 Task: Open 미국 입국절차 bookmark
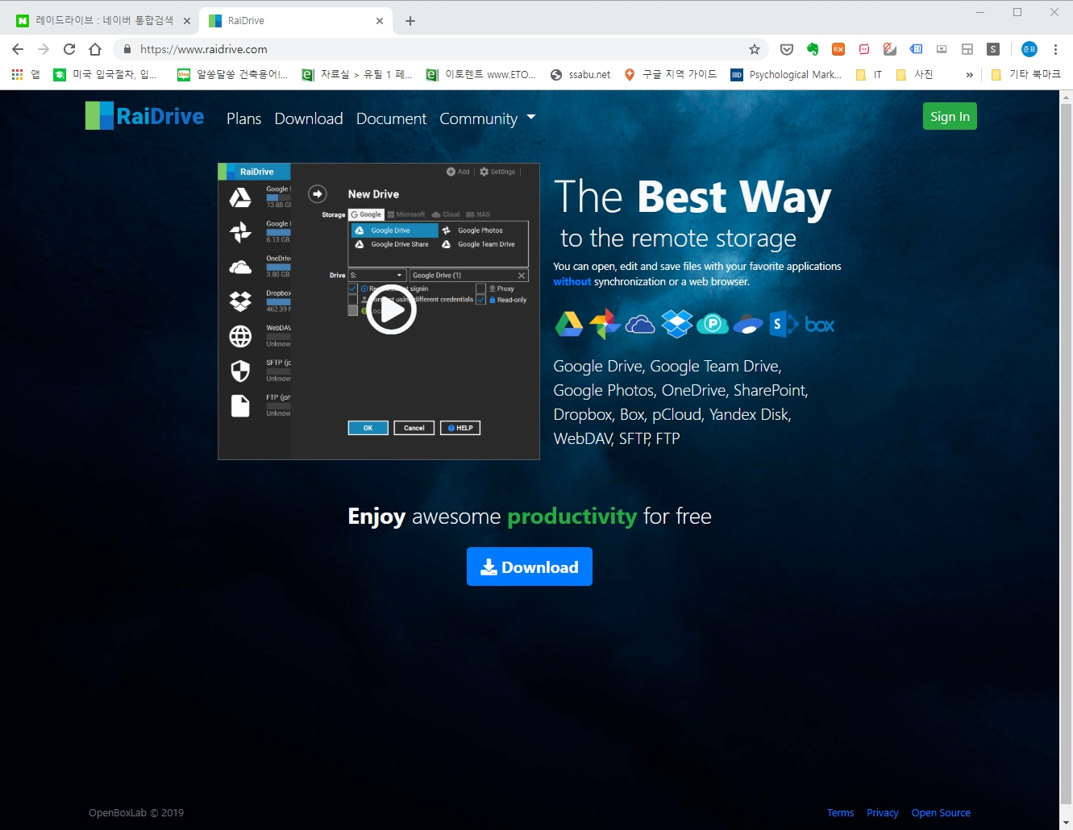[105, 74]
